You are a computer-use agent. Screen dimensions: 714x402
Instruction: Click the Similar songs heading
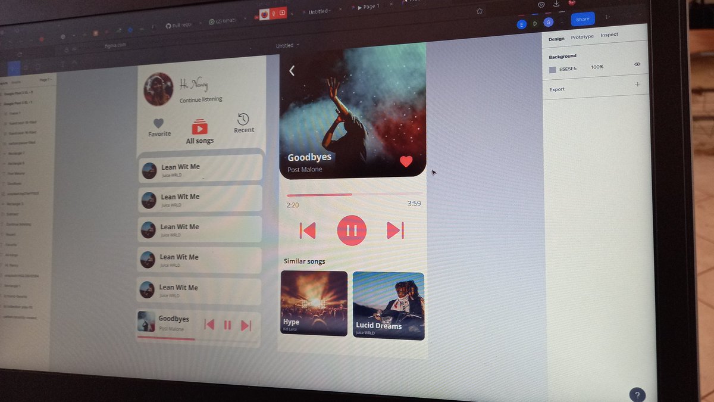pyautogui.click(x=305, y=261)
